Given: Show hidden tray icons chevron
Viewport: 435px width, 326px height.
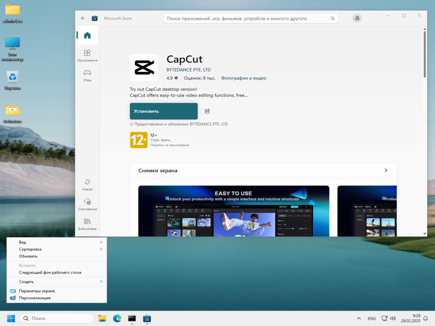Looking at the screenshot, I should [x=359, y=318].
